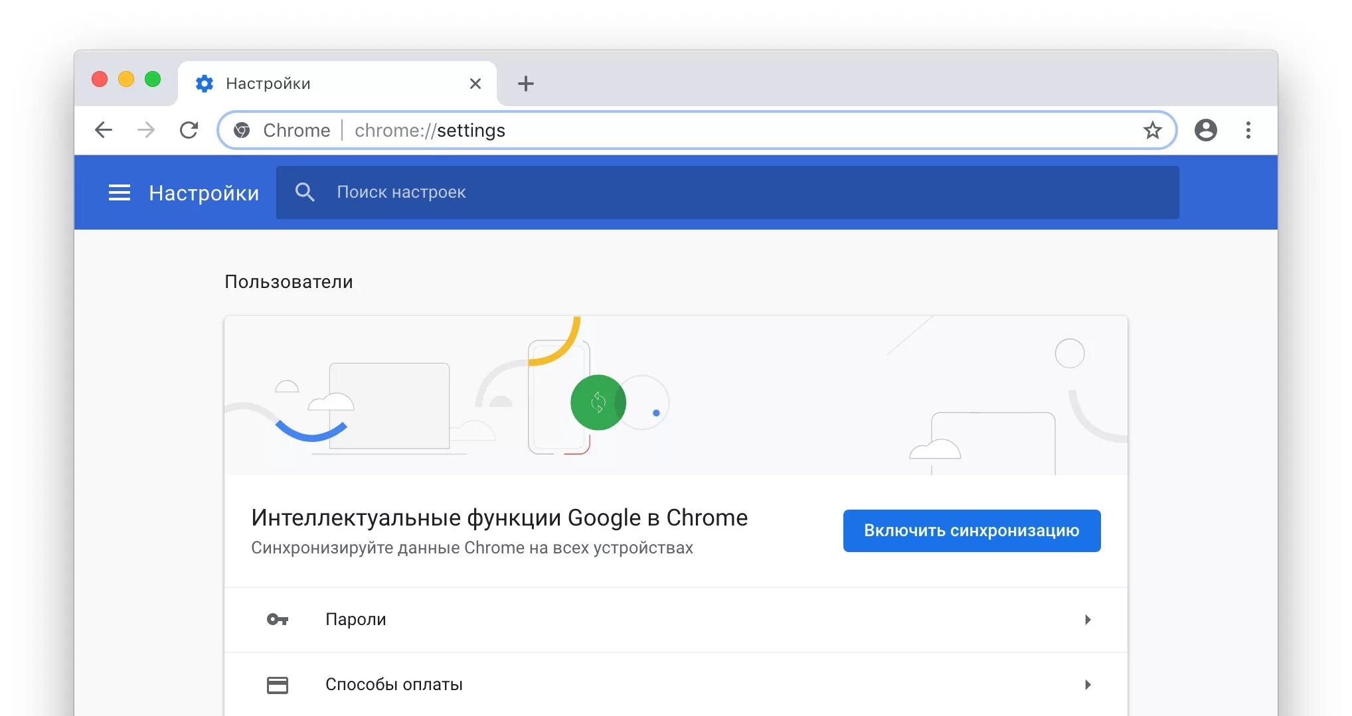Click the green fullscreen window button
This screenshot has height=716, width=1352.
[x=153, y=80]
